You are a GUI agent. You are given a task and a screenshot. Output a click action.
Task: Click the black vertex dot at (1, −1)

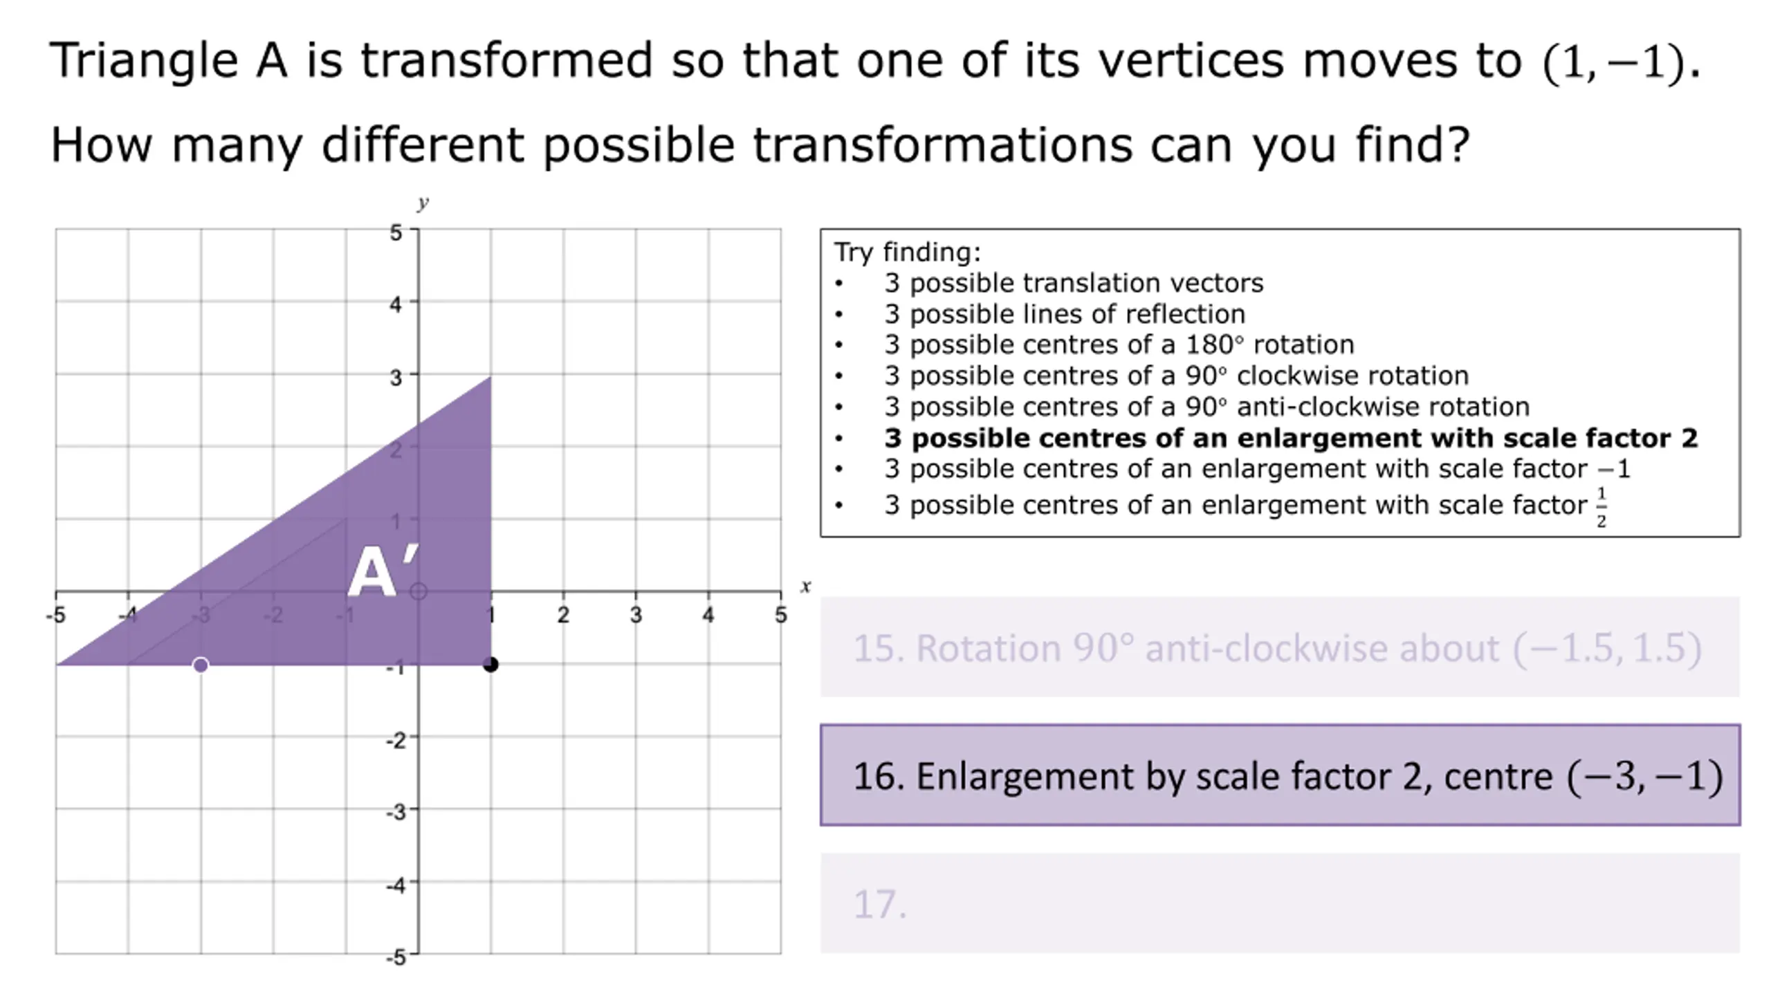[x=490, y=665]
